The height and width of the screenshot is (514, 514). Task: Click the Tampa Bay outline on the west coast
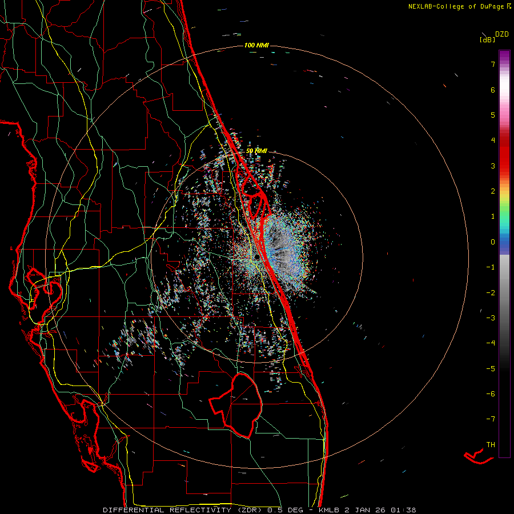(x=44, y=288)
